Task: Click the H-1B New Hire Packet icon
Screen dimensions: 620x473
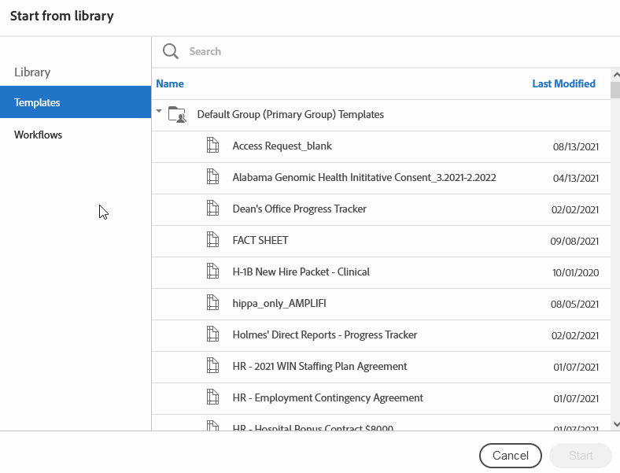Action: point(212,272)
